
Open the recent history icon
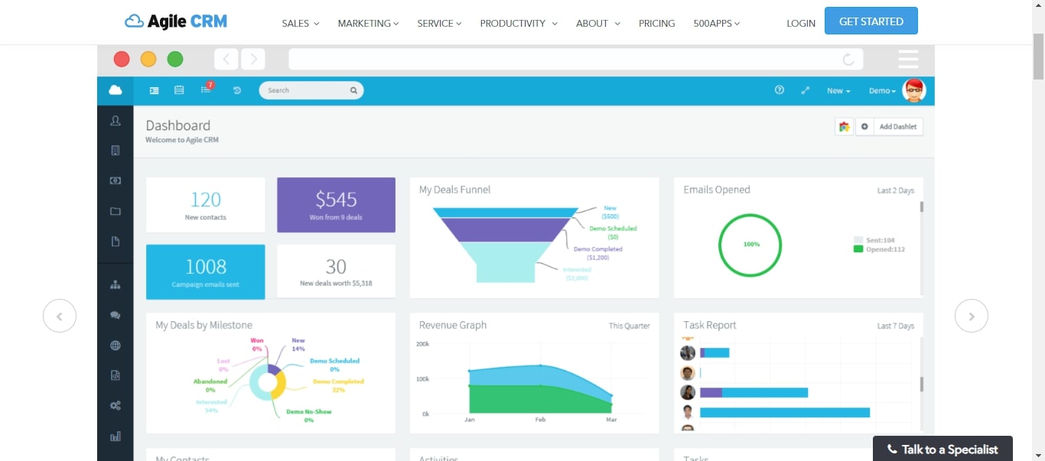click(x=237, y=90)
